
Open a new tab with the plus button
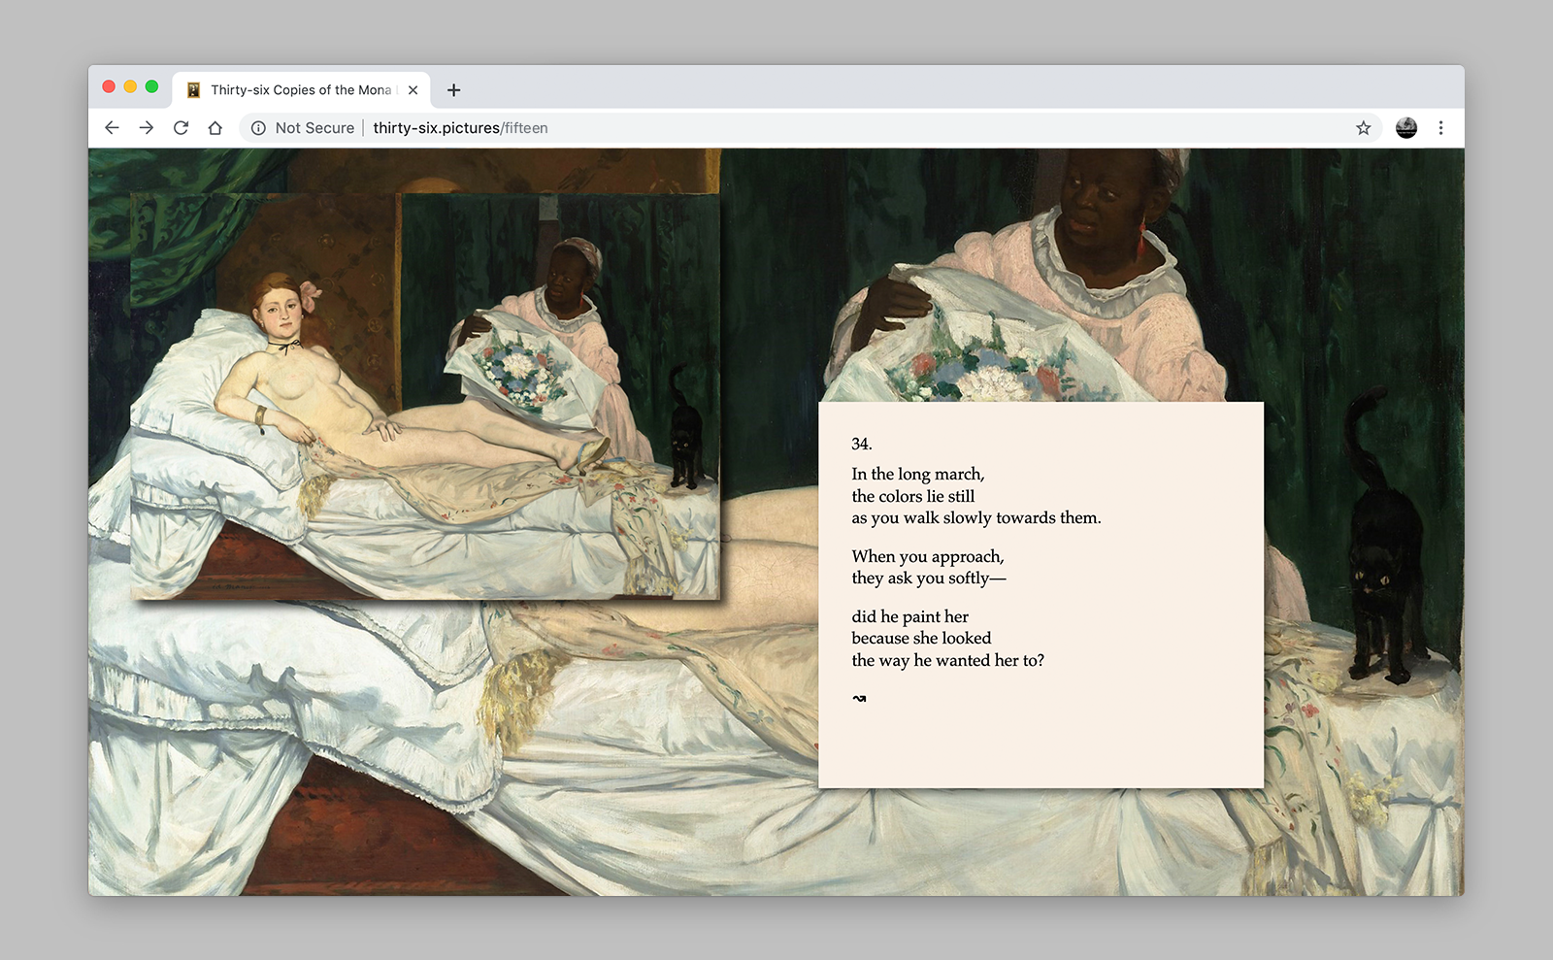tap(453, 90)
